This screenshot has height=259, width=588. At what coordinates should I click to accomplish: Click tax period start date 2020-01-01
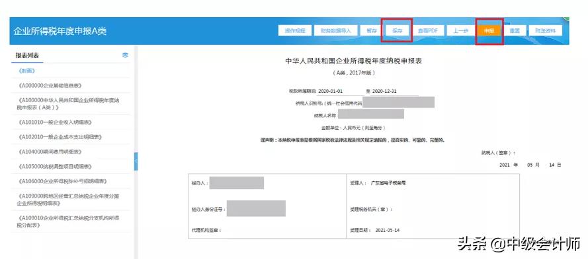pos(340,91)
